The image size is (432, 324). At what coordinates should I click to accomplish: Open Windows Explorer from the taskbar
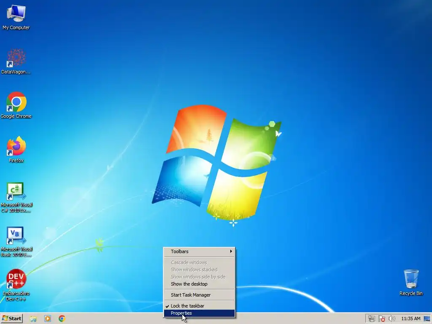pos(33,319)
